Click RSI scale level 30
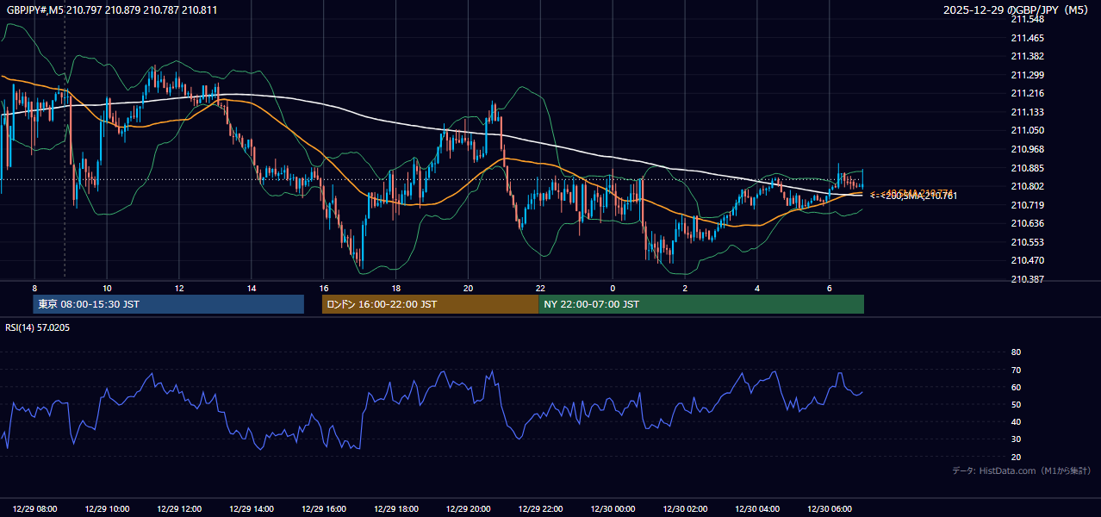This screenshot has height=517, width=1101. [1016, 439]
